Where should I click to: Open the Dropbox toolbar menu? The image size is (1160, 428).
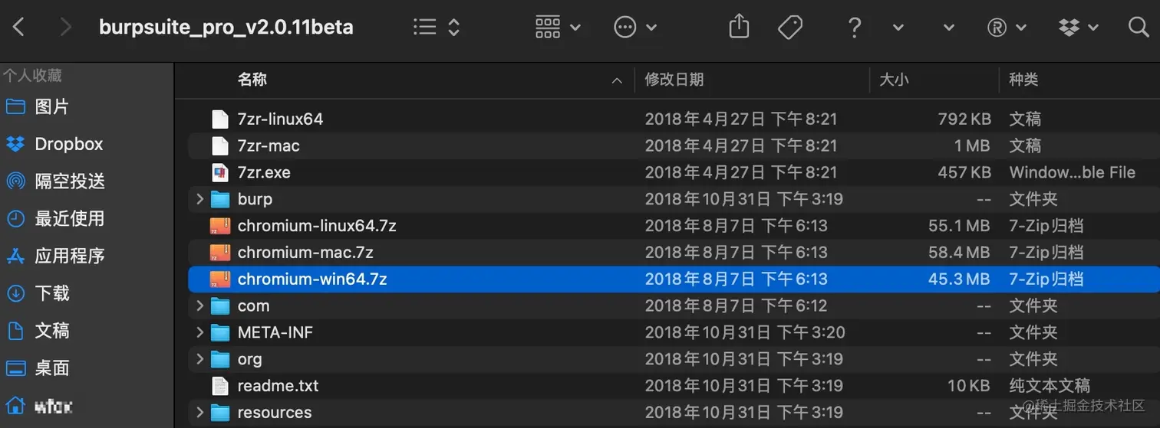1078,28
